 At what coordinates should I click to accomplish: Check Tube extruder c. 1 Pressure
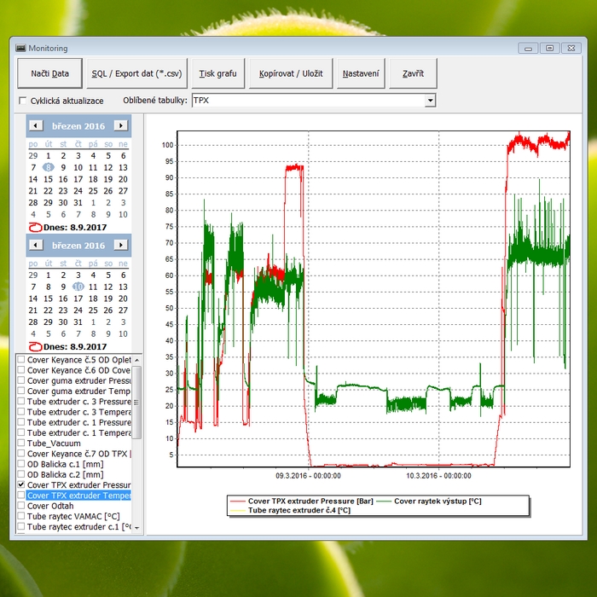click(x=21, y=422)
